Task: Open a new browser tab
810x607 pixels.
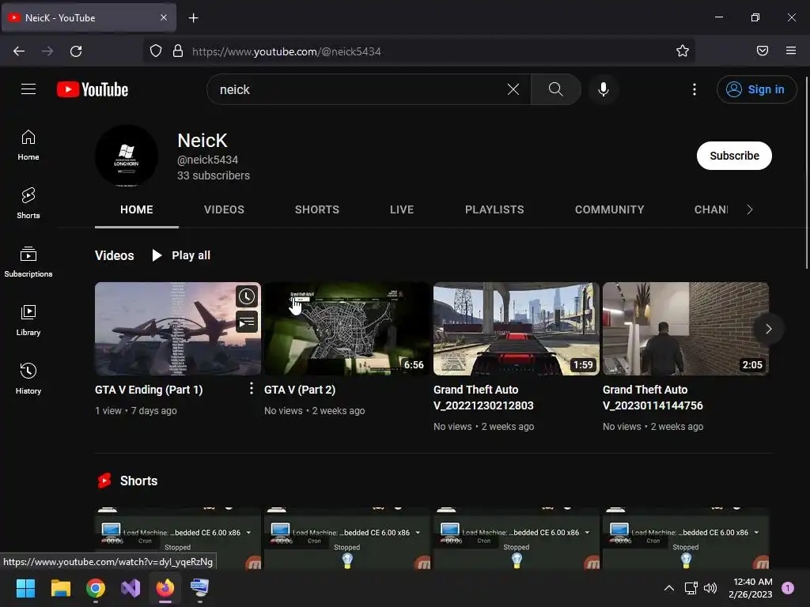Action: point(193,18)
